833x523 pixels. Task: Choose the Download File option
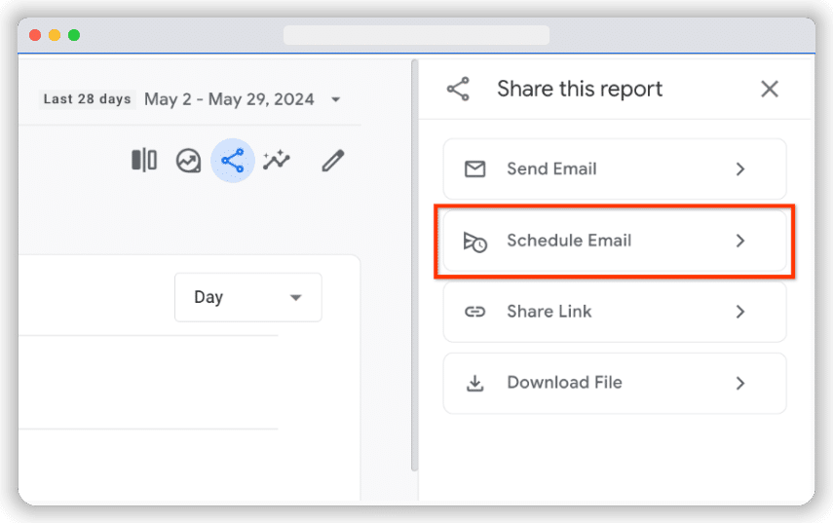(615, 383)
